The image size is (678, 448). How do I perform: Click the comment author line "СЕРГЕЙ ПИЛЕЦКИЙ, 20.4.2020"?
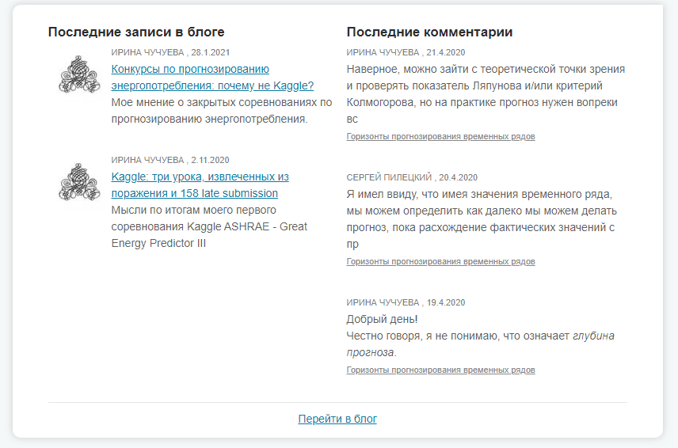tap(412, 177)
